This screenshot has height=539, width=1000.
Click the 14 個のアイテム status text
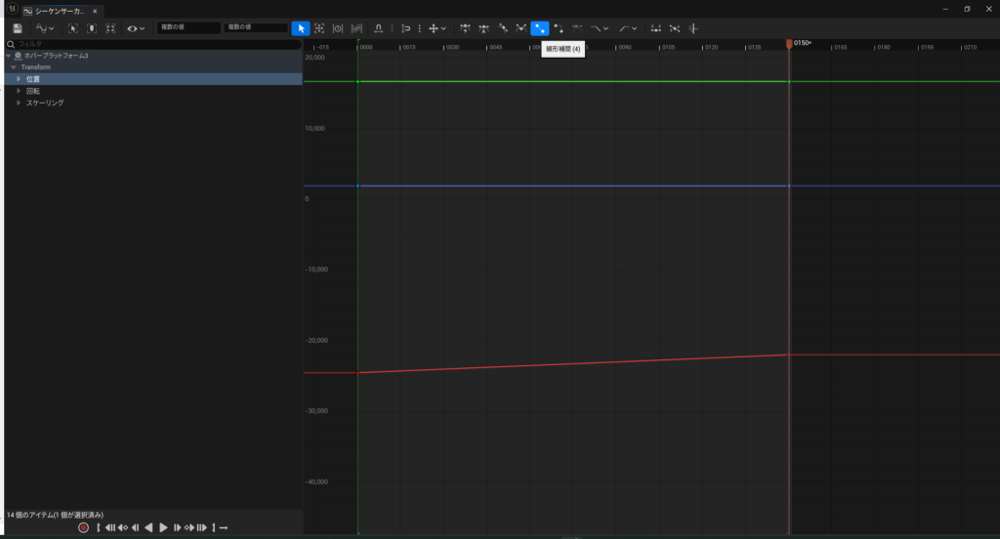pos(55,515)
